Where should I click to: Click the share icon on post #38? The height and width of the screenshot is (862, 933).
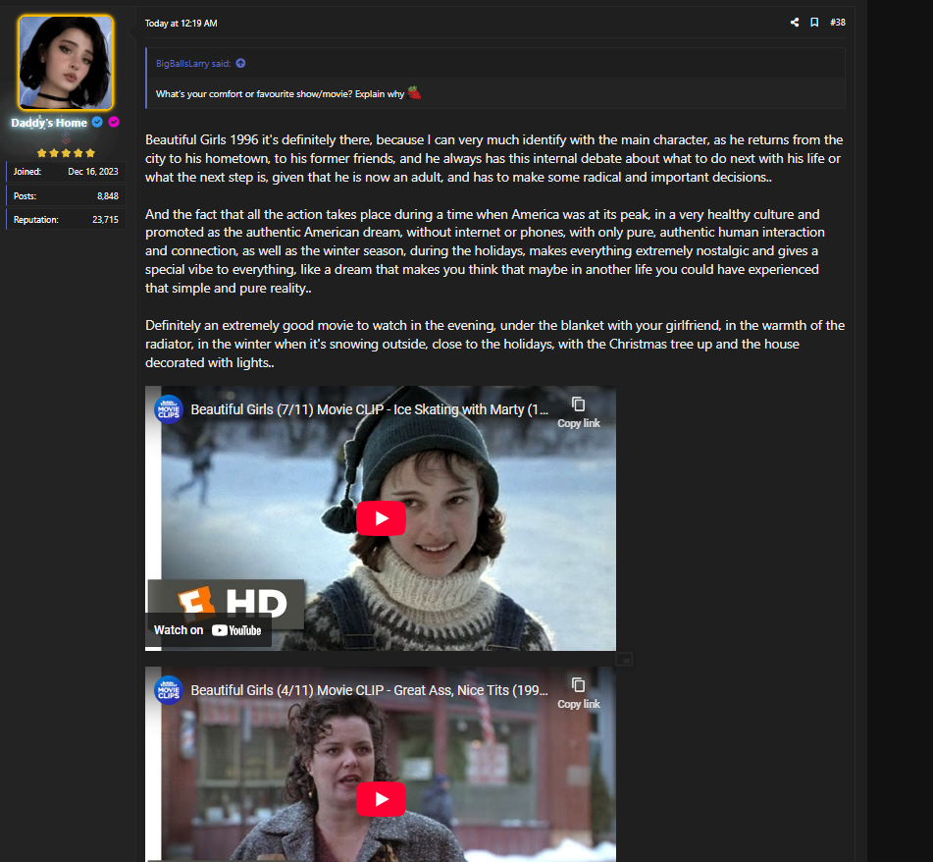coord(795,23)
